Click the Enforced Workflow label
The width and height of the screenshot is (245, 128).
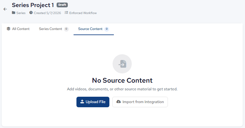[x=83, y=13]
